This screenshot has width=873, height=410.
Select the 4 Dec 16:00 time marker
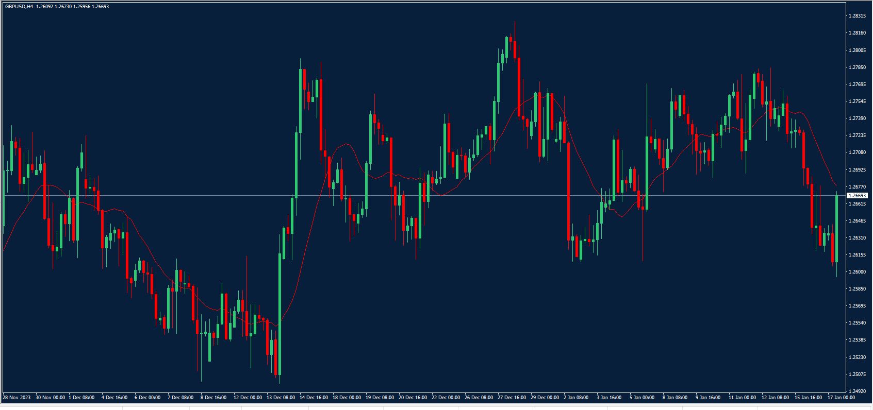[x=114, y=398]
